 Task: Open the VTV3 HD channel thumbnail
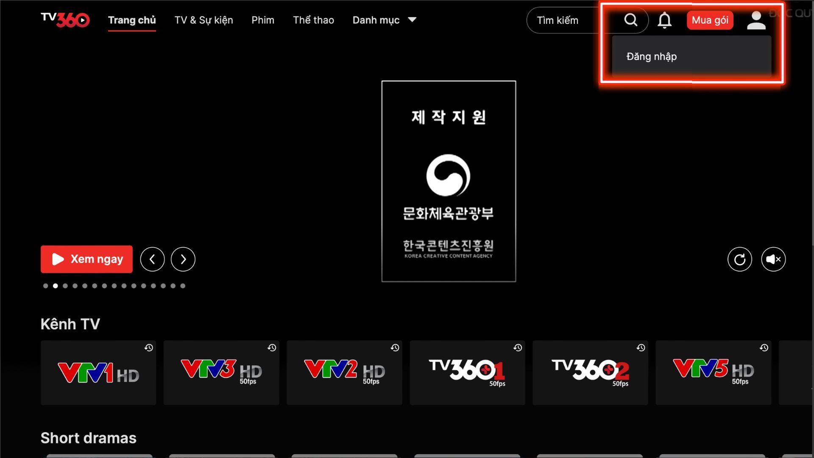[x=221, y=373]
